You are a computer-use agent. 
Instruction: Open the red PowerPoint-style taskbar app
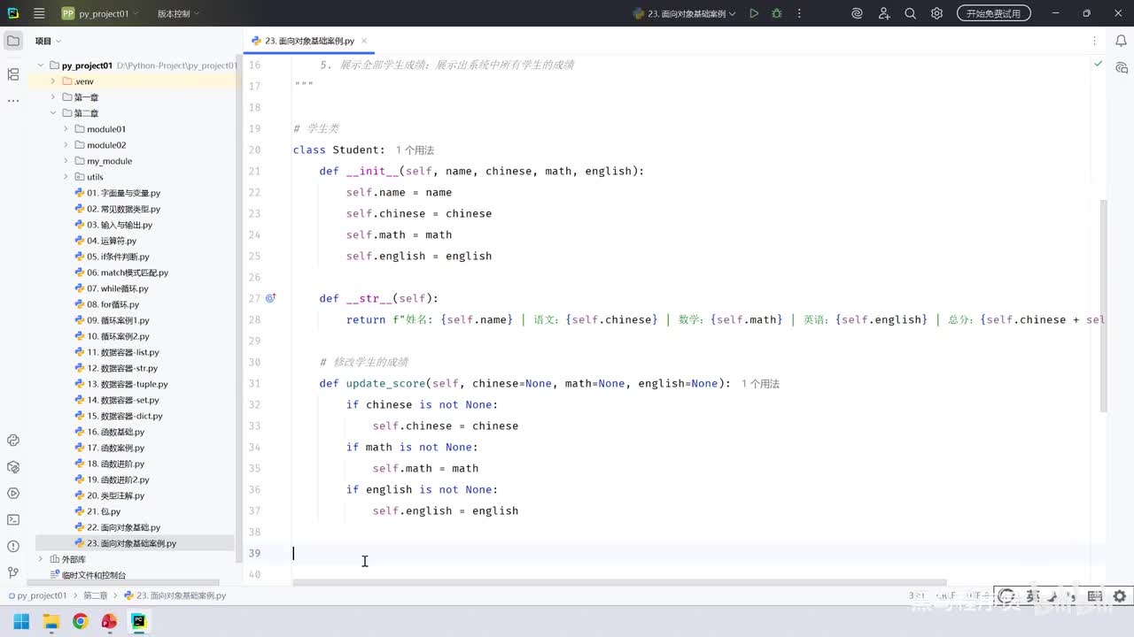pos(109,621)
